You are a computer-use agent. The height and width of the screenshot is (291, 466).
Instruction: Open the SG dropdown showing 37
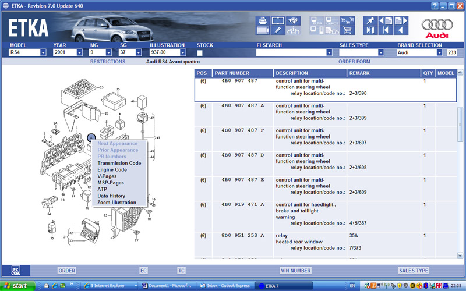tap(138, 52)
